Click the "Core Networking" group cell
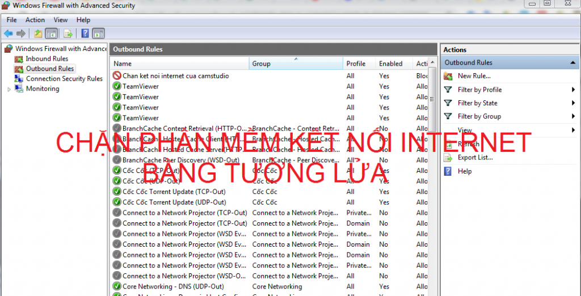Viewport: 581px width, 296px height. click(x=277, y=286)
